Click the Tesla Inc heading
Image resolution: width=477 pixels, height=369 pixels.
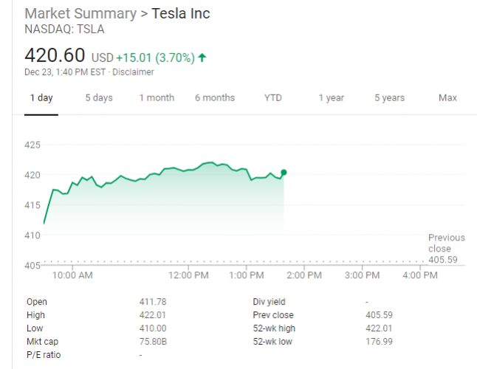181,14
